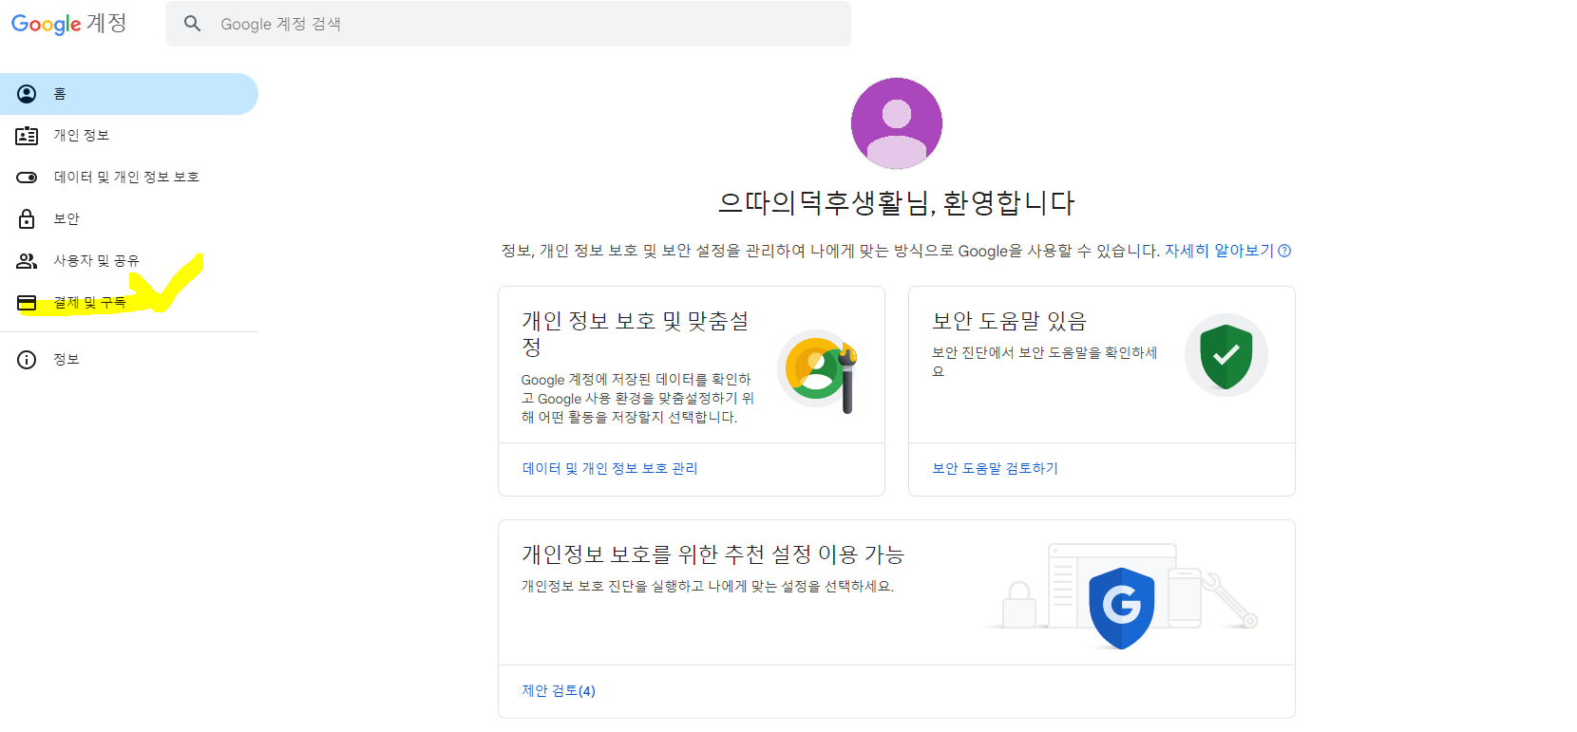Open 정보 menu item in sidebar
The width and height of the screenshot is (1577, 732).
129,360
